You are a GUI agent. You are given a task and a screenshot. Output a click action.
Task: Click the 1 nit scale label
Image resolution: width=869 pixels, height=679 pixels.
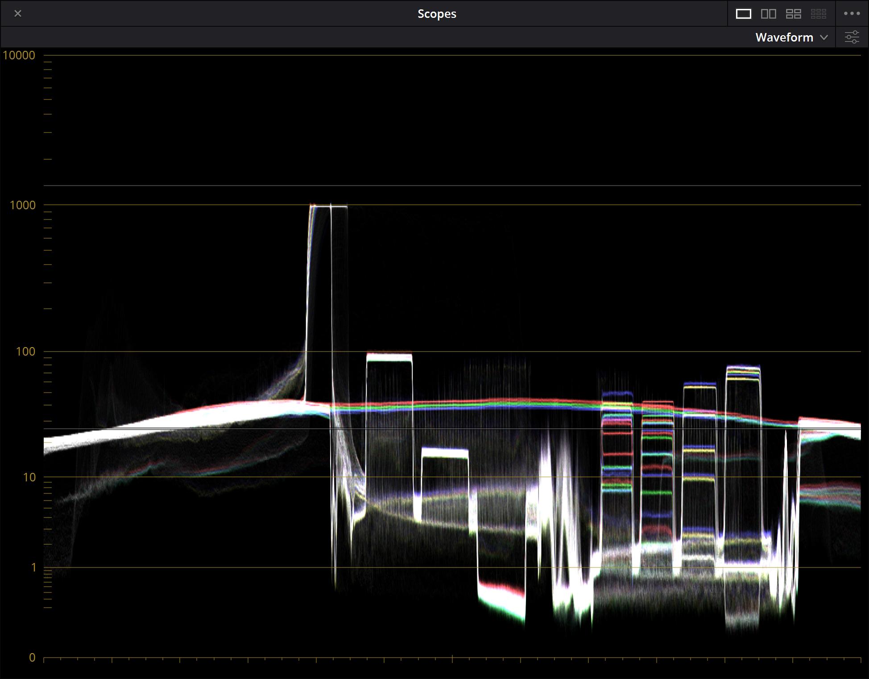(33, 567)
